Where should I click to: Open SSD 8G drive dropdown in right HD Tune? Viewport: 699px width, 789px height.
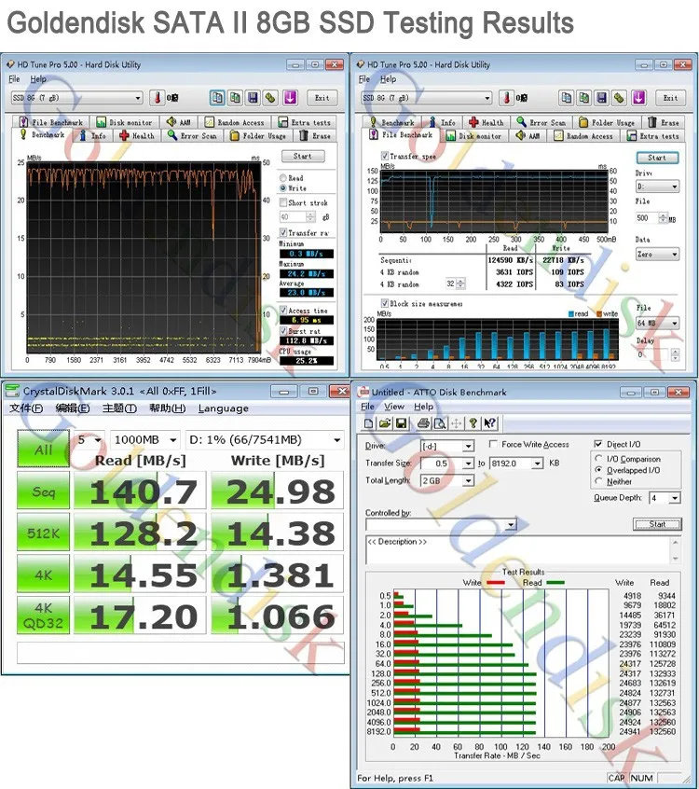[427, 98]
